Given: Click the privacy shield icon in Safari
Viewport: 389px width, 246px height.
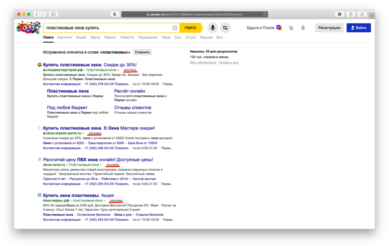Looking at the screenshot, I should pos(115,14).
